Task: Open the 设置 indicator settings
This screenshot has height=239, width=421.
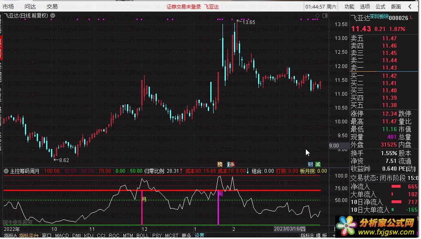Action: (200, 236)
